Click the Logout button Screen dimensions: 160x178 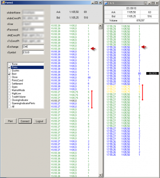pyautogui.click(x=39, y=121)
